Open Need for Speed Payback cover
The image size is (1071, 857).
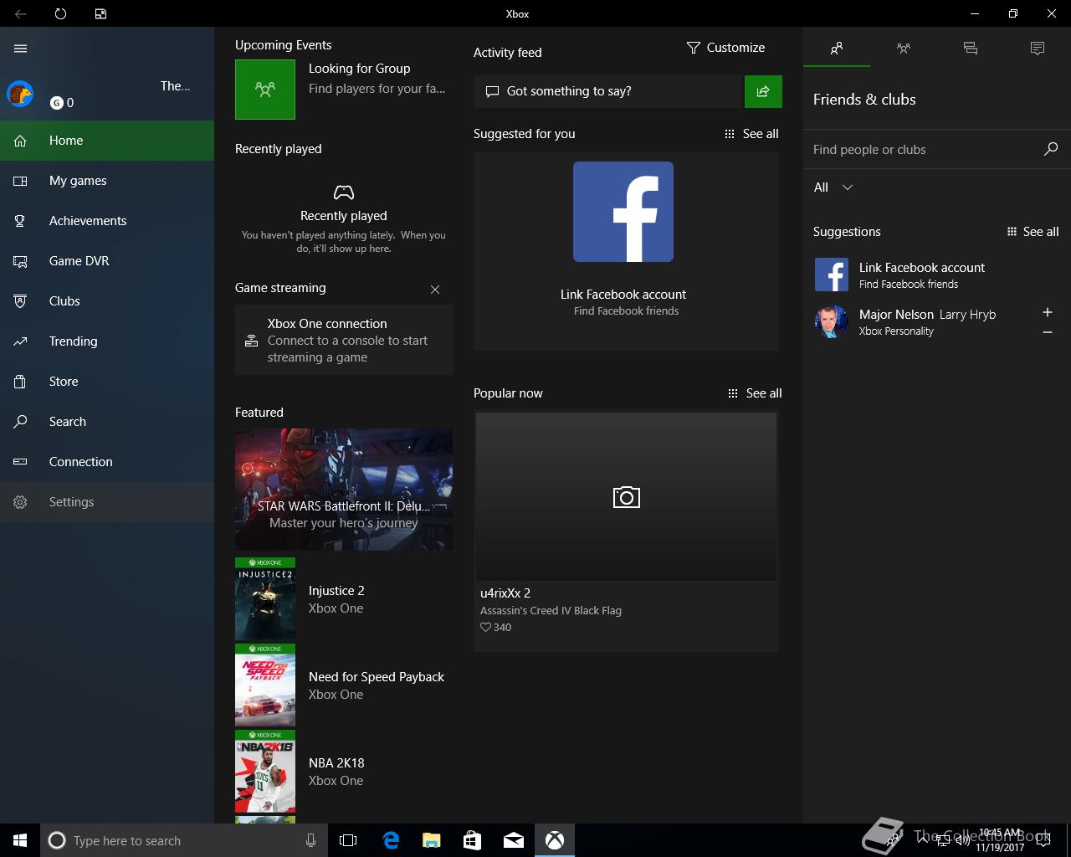[x=265, y=685]
